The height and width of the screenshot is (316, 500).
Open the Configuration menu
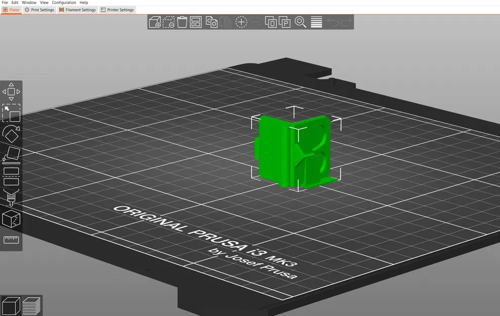[64, 3]
